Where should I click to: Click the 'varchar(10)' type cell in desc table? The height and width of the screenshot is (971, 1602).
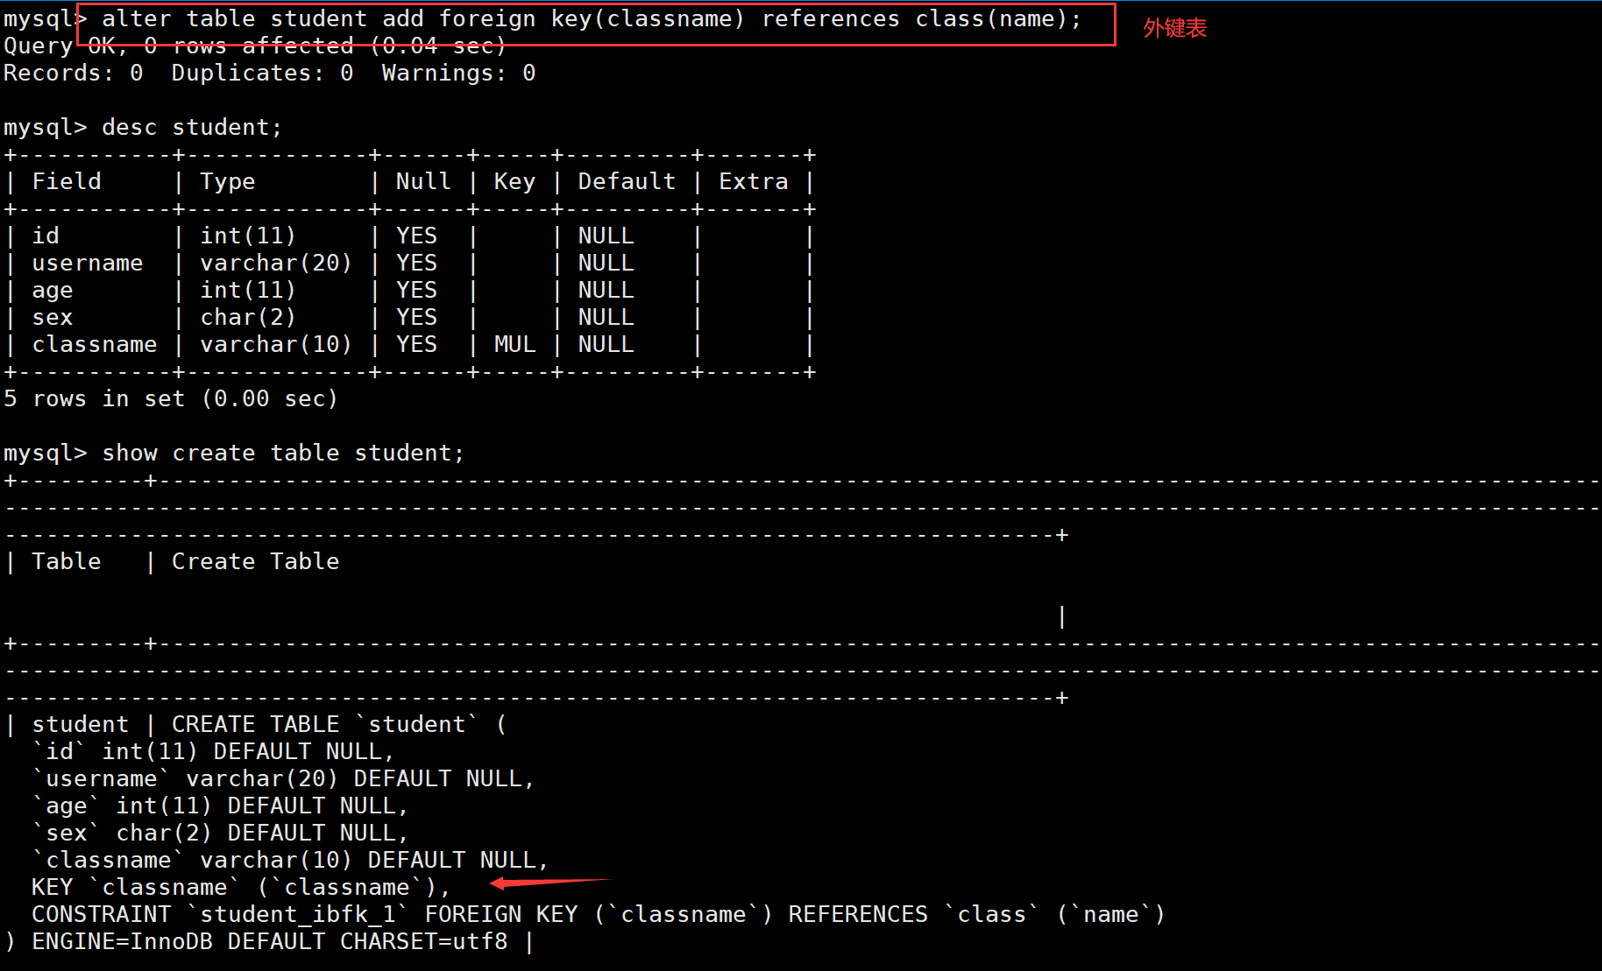tap(276, 345)
